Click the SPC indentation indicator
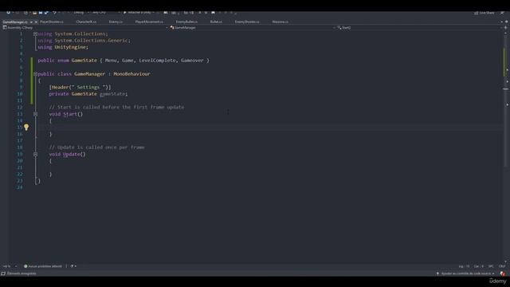Image resolution: width=510 pixels, height=287 pixels. coord(491,266)
